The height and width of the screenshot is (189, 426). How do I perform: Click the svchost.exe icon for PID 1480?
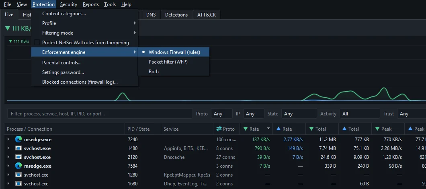point(18,148)
